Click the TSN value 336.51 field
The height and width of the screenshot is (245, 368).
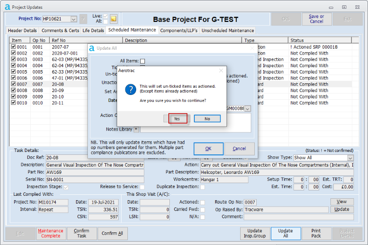click(103, 209)
